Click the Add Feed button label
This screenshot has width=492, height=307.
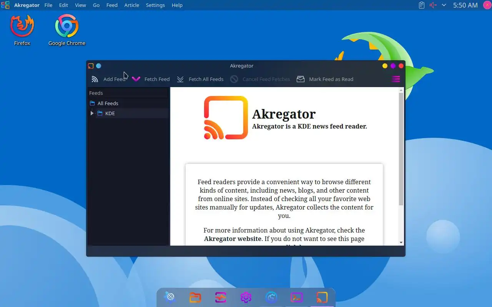point(115,79)
